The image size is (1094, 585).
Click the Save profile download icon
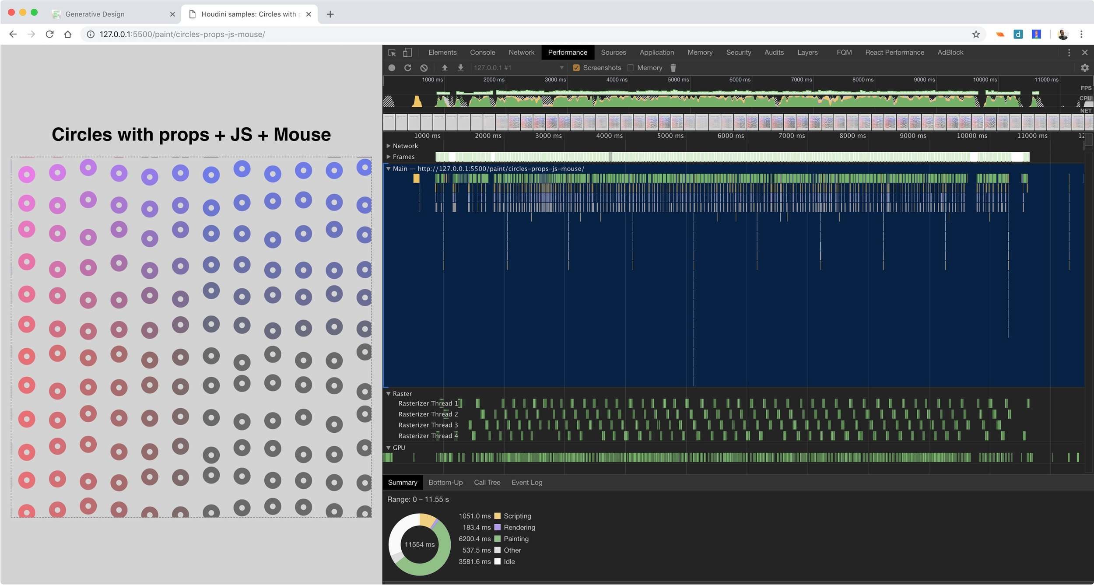(460, 68)
